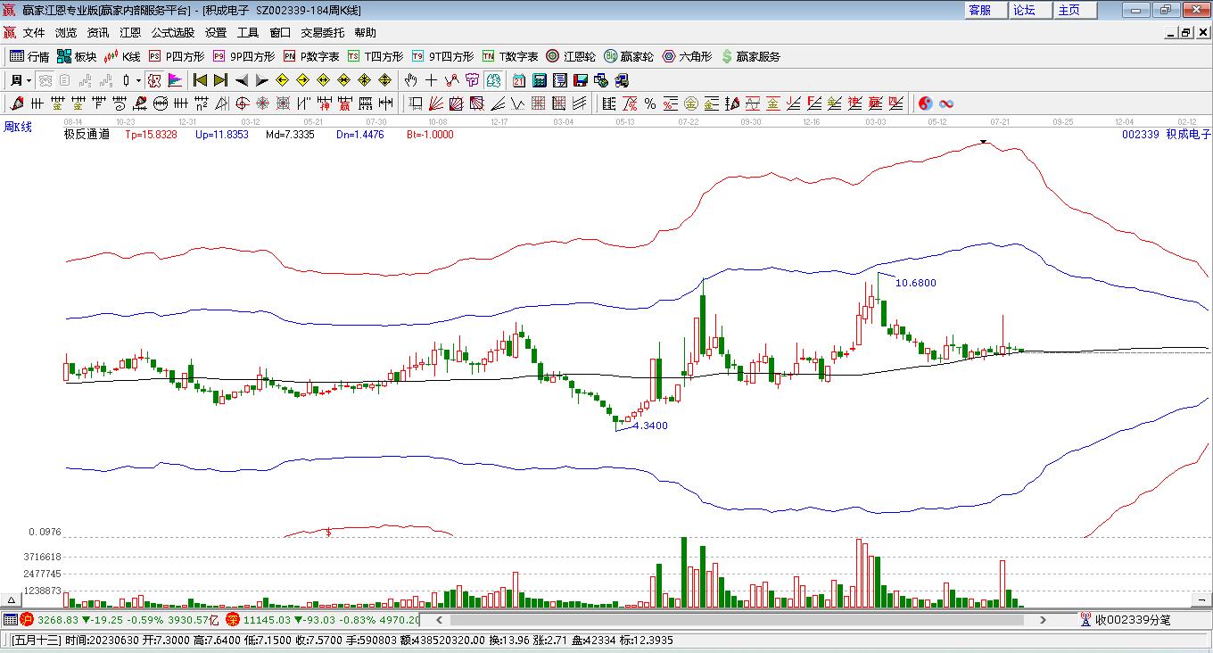This screenshot has height=653, width=1213.
Task: Click the 002339 积成电子 stock name
Action: 1167,135
